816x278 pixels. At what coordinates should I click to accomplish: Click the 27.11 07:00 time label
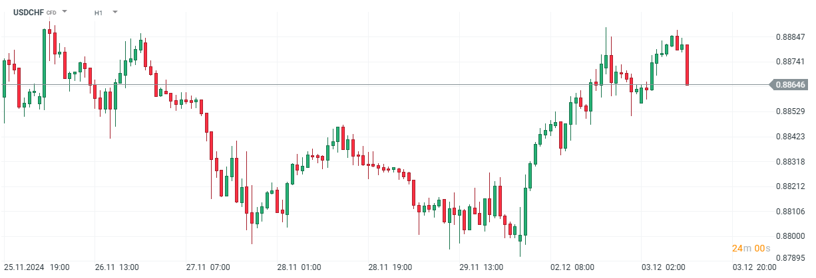(208, 267)
